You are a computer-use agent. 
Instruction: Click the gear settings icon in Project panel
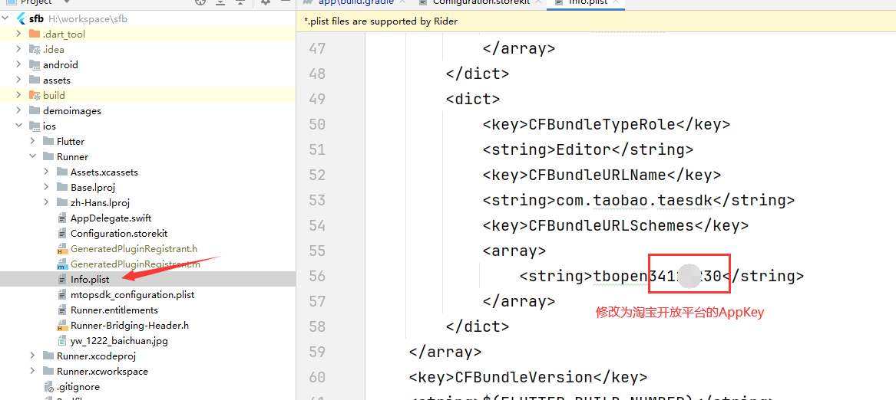point(266,2)
